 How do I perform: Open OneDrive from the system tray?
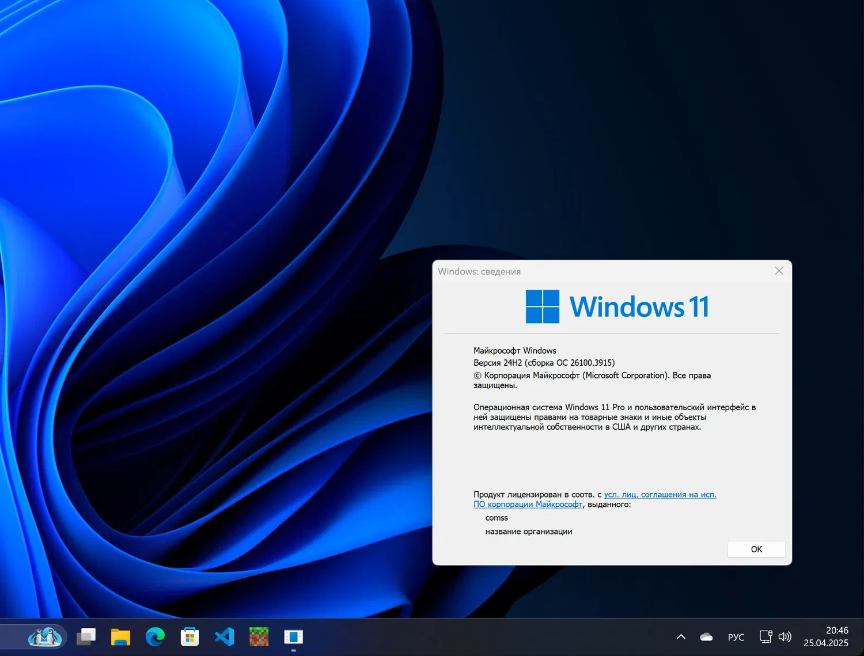coord(706,637)
